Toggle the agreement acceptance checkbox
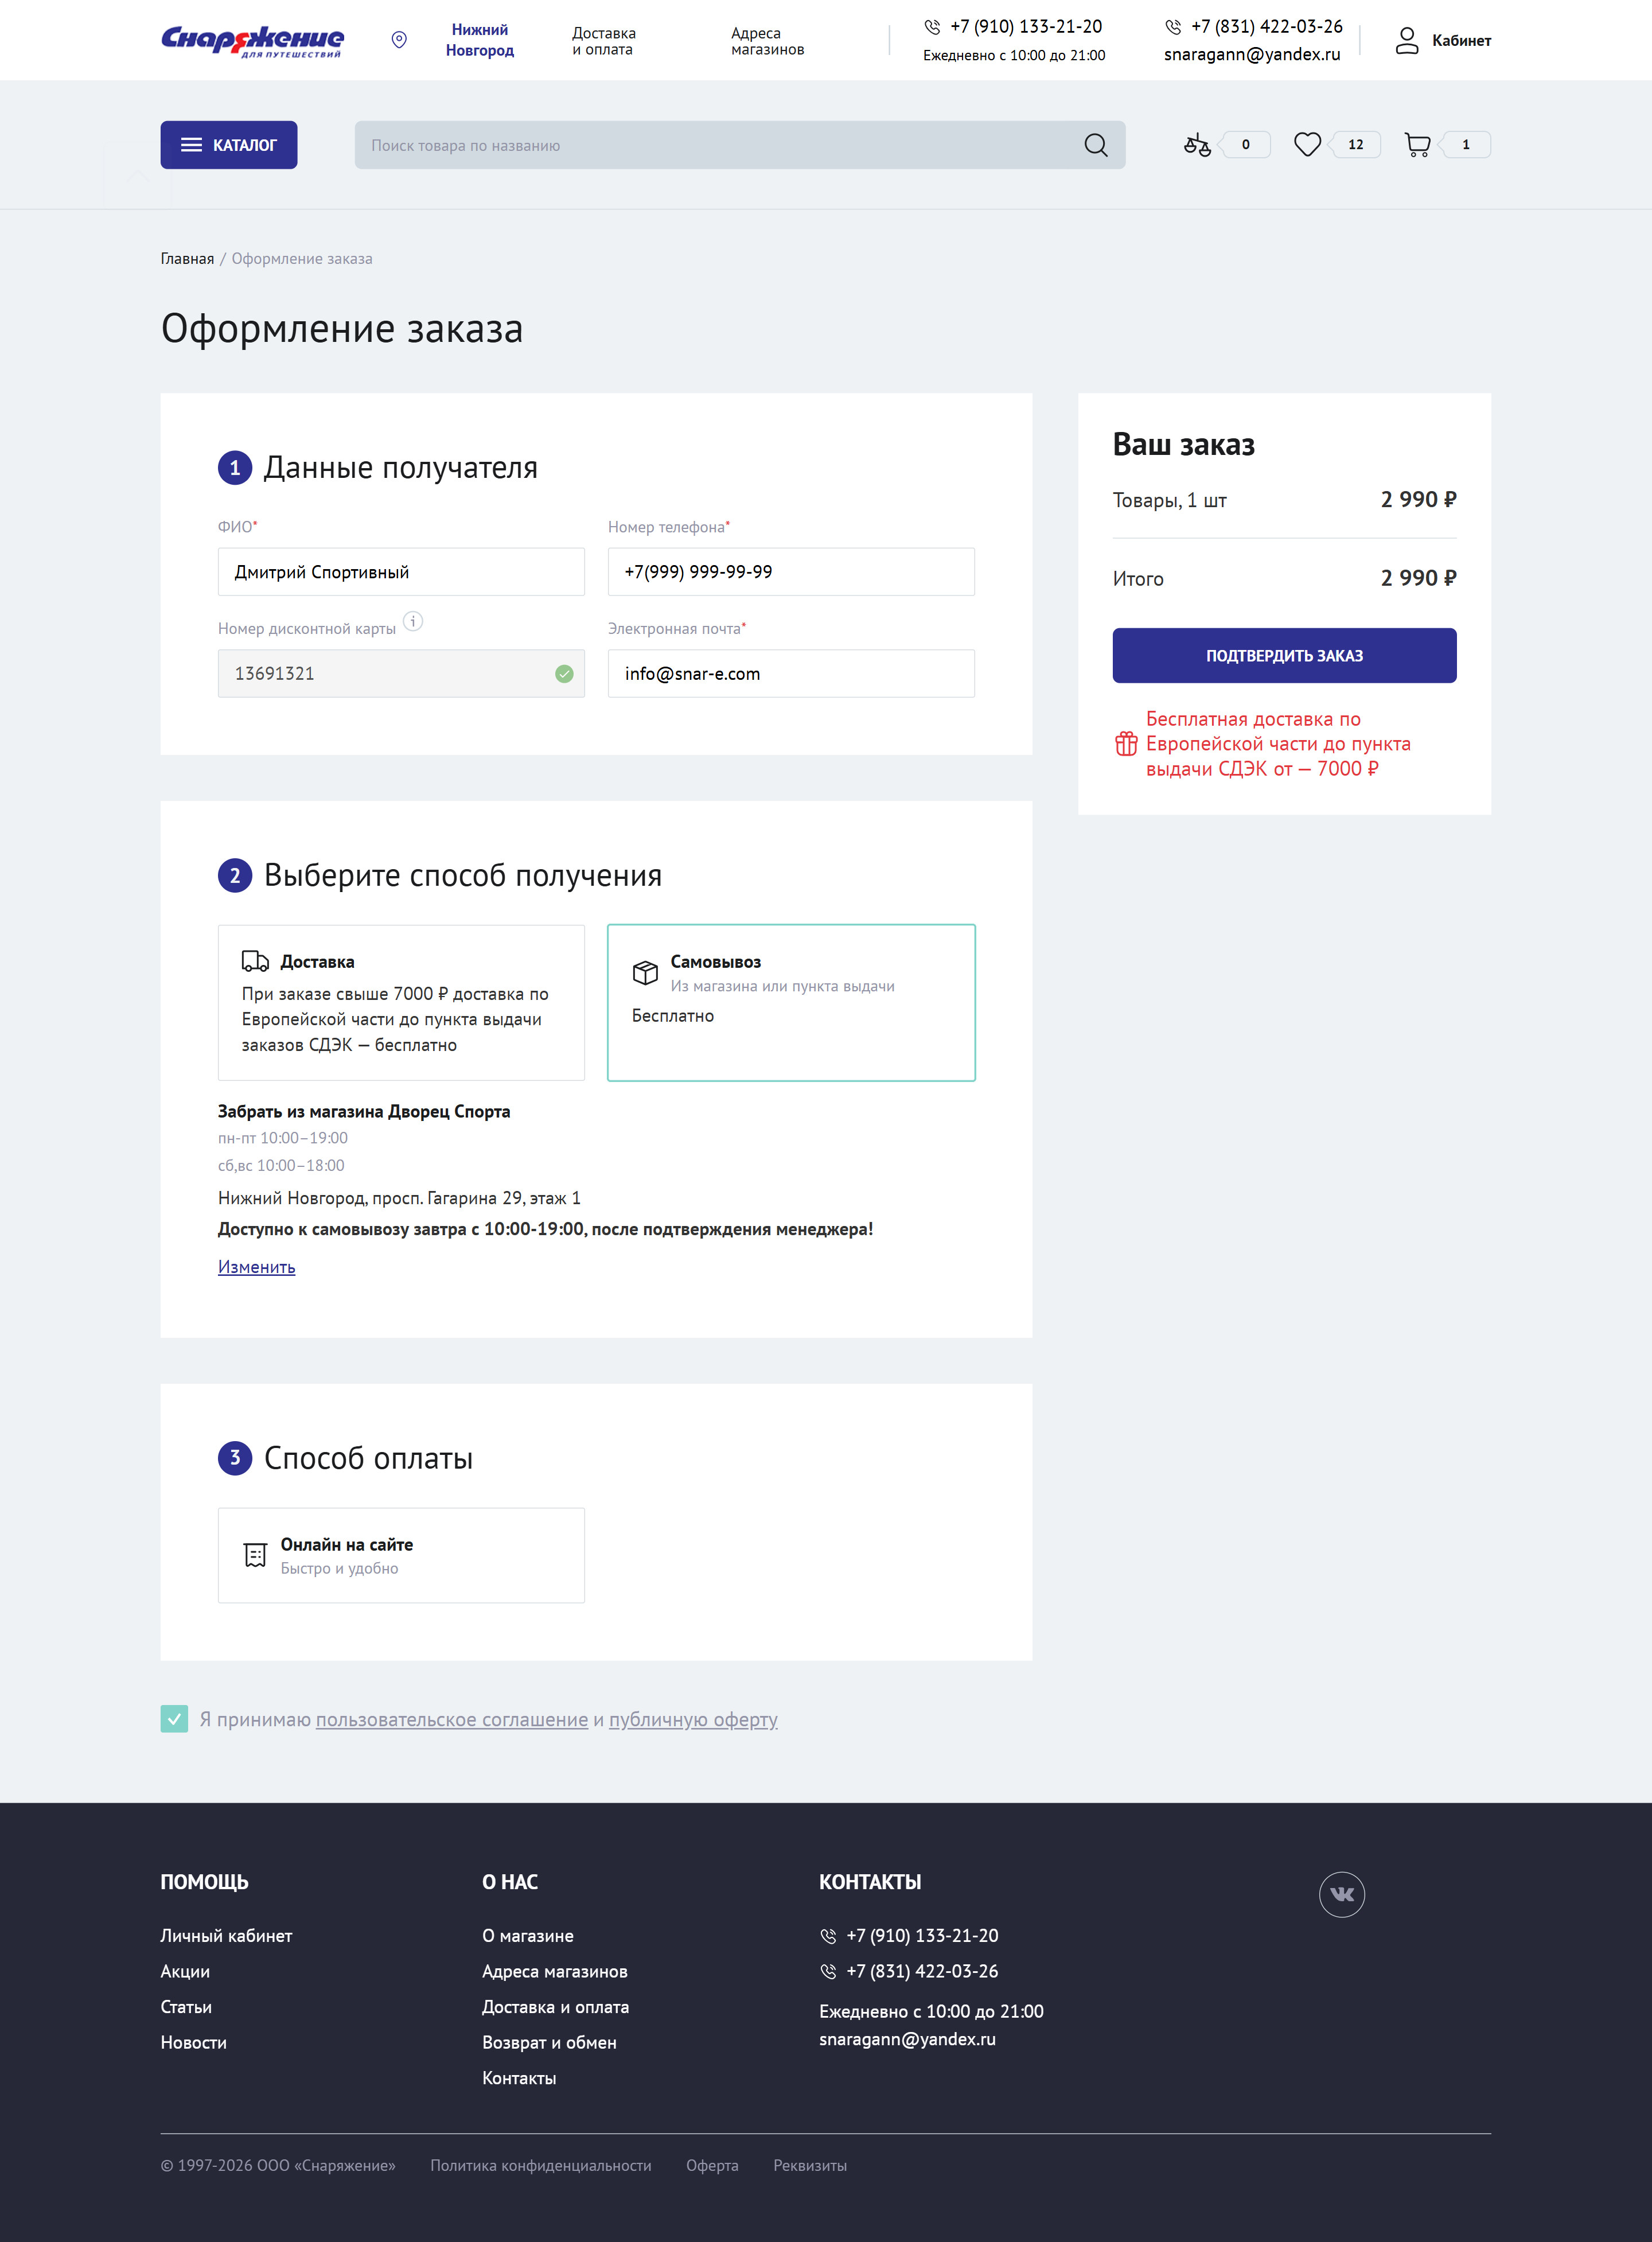Image resolution: width=1652 pixels, height=2242 pixels. (174, 1719)
